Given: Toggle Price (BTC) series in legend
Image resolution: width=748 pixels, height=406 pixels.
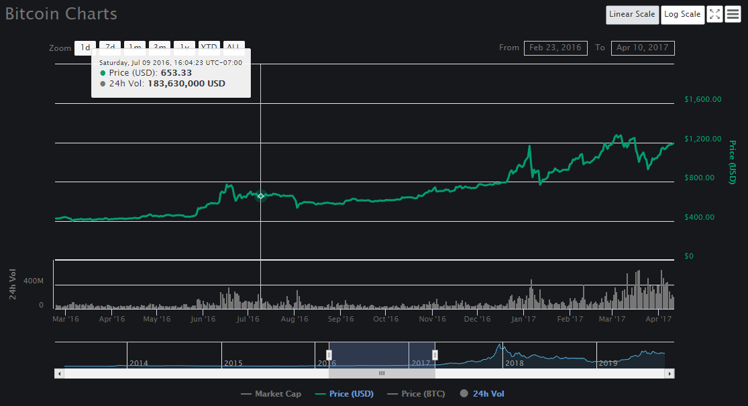Looking at the screenshot, I should 416,394.
